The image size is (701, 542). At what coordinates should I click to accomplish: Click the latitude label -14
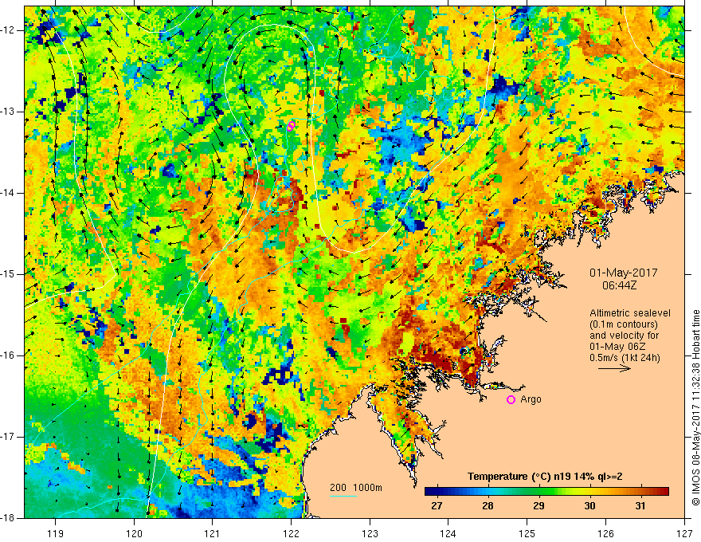8,193
